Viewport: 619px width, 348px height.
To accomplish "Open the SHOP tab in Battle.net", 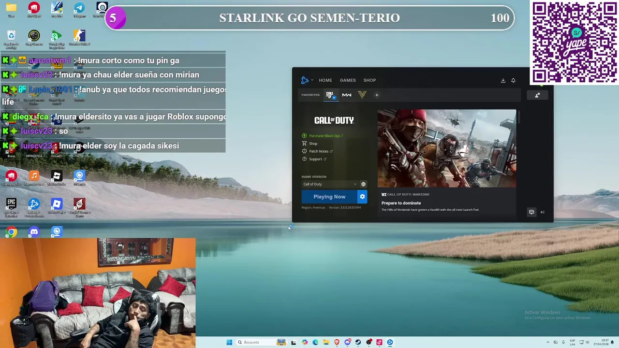I will 369,80.
